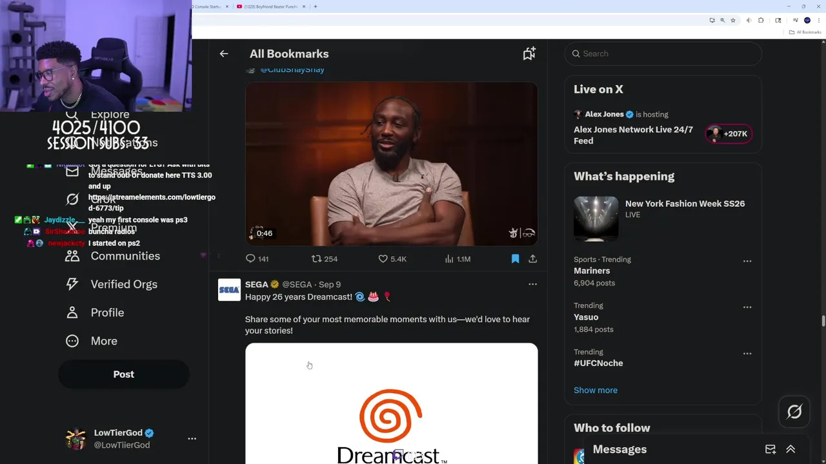Bookmark this page with the star icon
This screenshot has width=826, height=464.
(733, 21)
